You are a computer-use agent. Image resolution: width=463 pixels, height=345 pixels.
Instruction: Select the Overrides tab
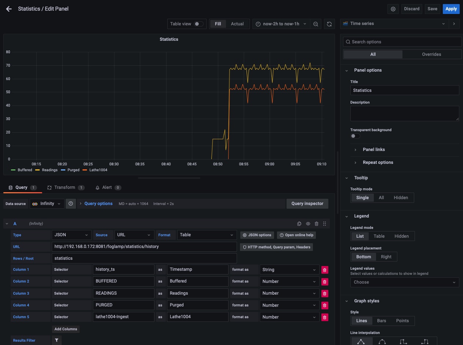[x=431, y=54]
